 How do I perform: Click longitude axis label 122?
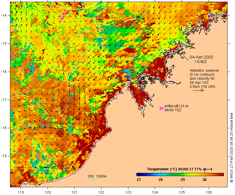click(x=101, y=192)
